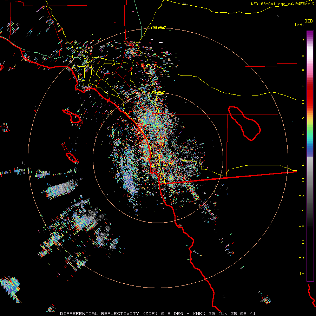316x316 pixels.
Task: Click the 0 dB scale label
Action: point(303,149)
